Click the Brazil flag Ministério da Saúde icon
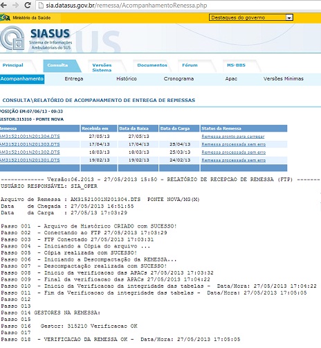 pos(5,17)
